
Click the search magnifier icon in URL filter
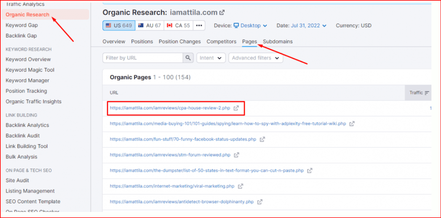188,58
